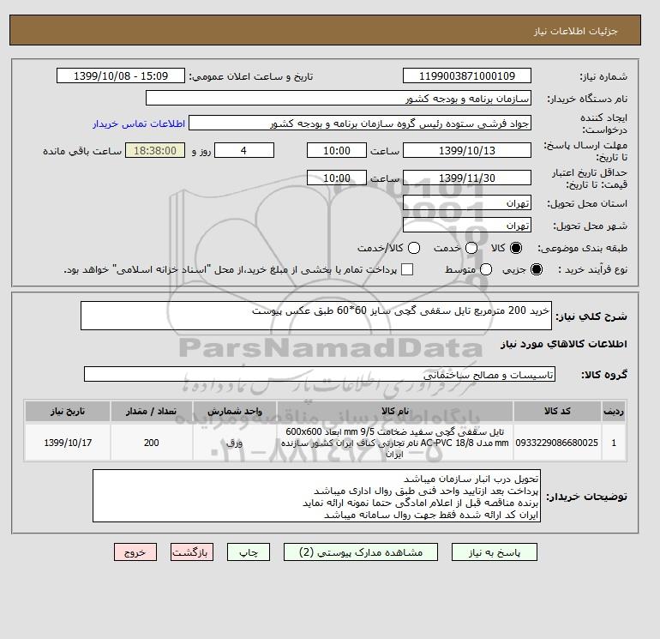Screen dimensions: 660x639
Task: Click the unit cell ورق
Action: (x=235, y=443)
